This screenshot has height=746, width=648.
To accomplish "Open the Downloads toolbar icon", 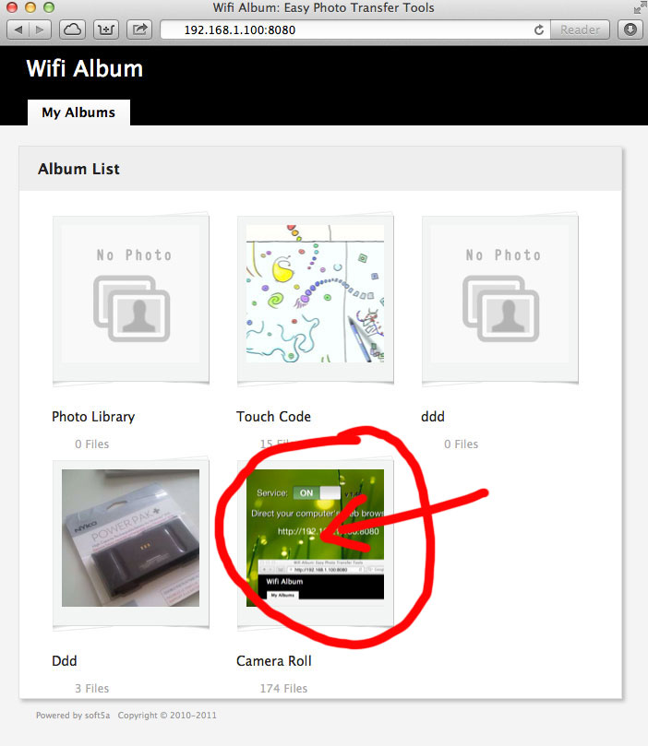I will 630,30.
